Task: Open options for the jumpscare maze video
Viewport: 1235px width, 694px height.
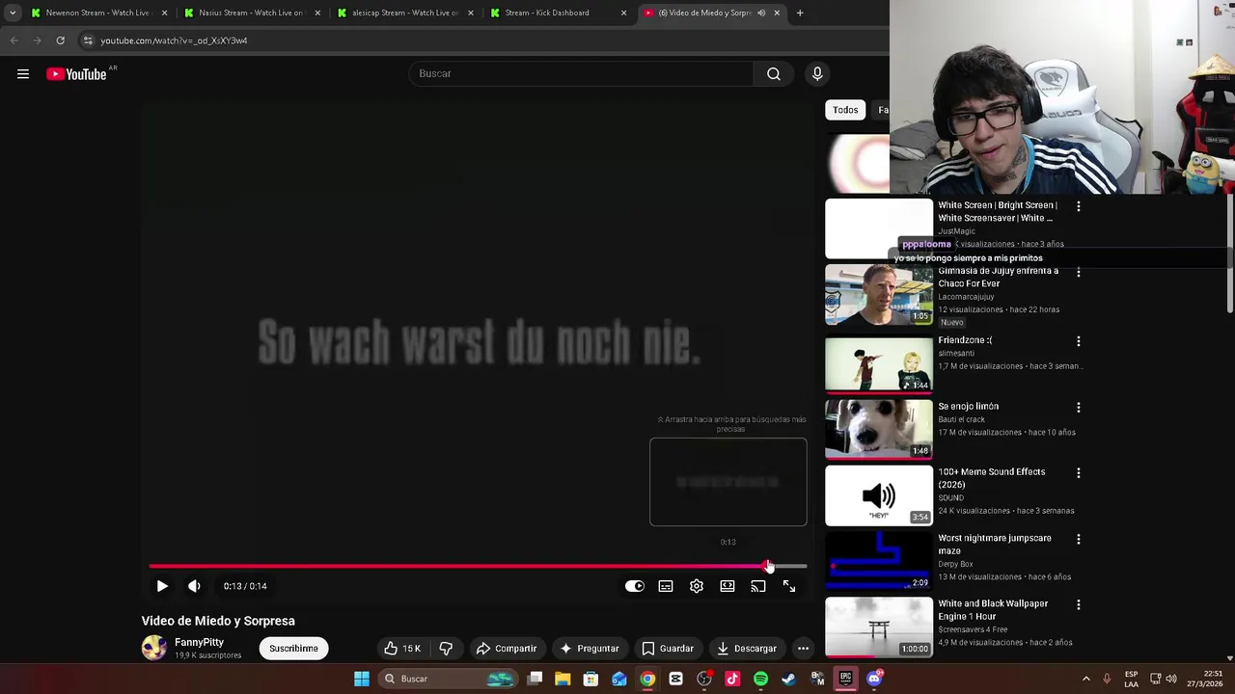Action: (x=1079, y=540)
